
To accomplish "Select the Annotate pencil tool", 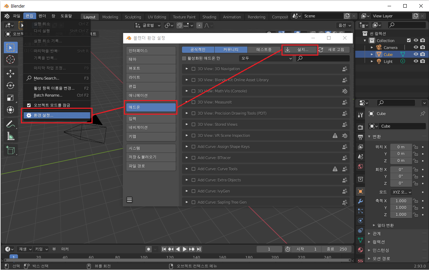I will point(10,124).
